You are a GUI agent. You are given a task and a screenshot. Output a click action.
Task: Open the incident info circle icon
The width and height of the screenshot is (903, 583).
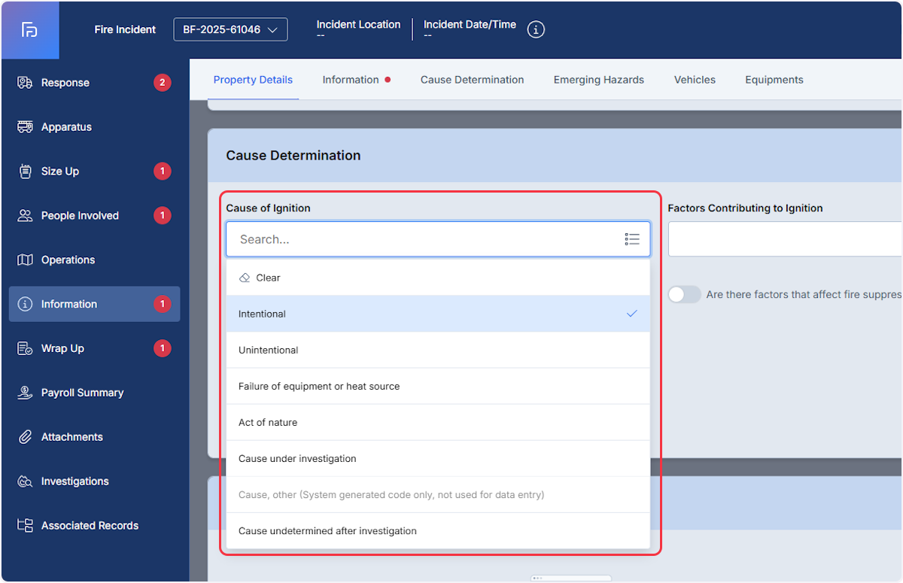click(536, 29)
